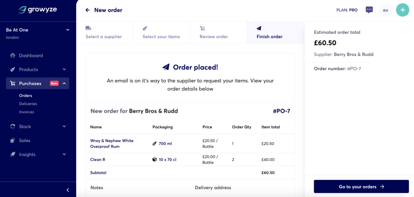Click the Insights rocket icon
Viewport: 414px width, 197px height.
pos(13,154)
